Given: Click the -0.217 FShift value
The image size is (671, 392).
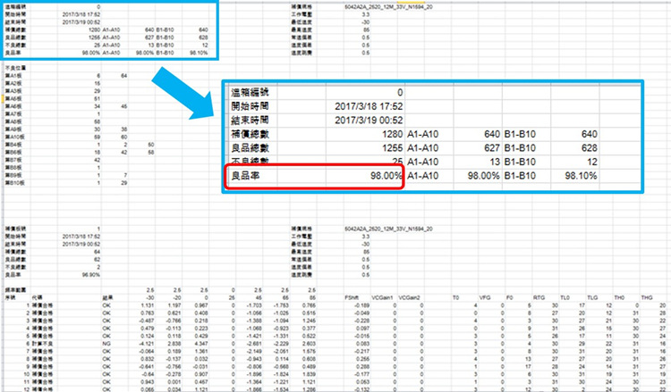Looking at the screenshot, I should [362, 351].
